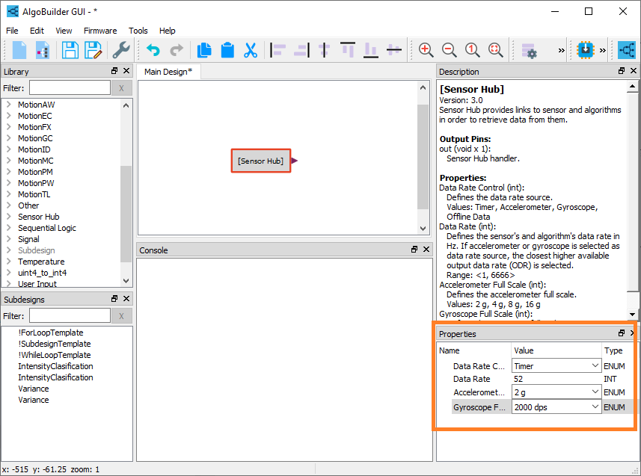Open the Edit menu

click(x=37, y=31)
